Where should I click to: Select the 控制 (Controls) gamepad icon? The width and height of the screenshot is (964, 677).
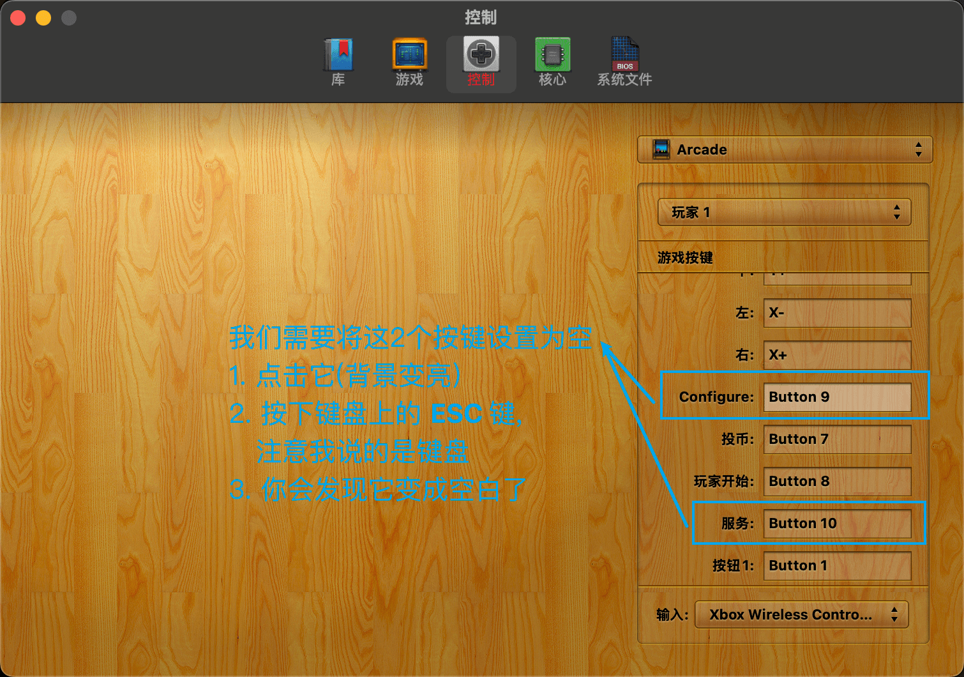point(481,54)
